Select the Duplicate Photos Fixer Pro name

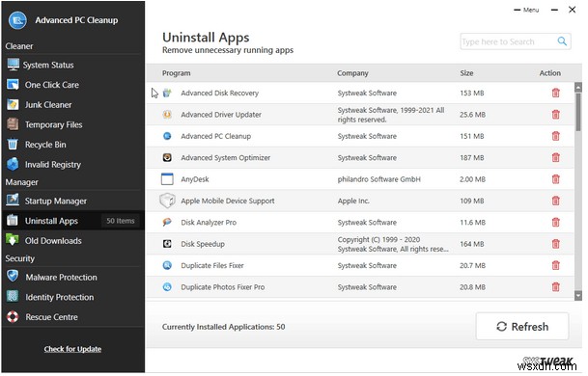tap(223, 287)
